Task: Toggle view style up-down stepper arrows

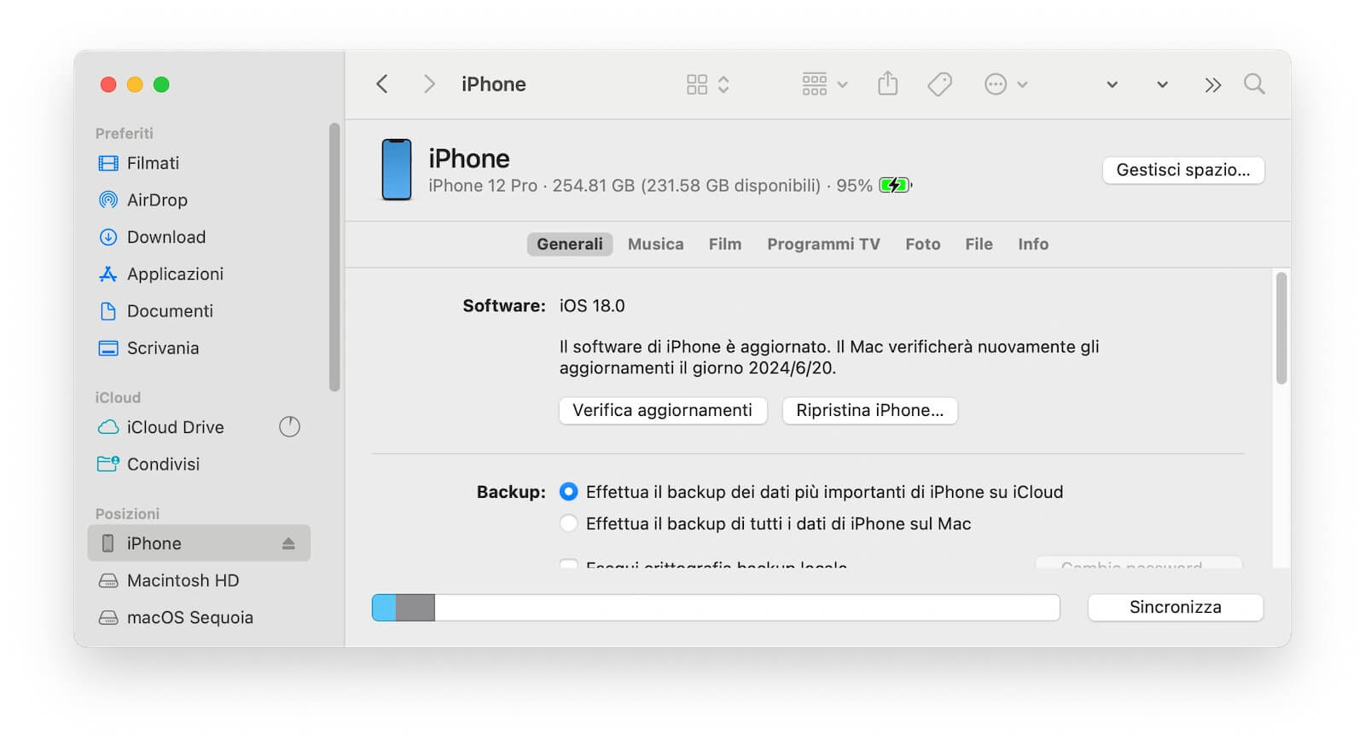Action: click(723, 84)
